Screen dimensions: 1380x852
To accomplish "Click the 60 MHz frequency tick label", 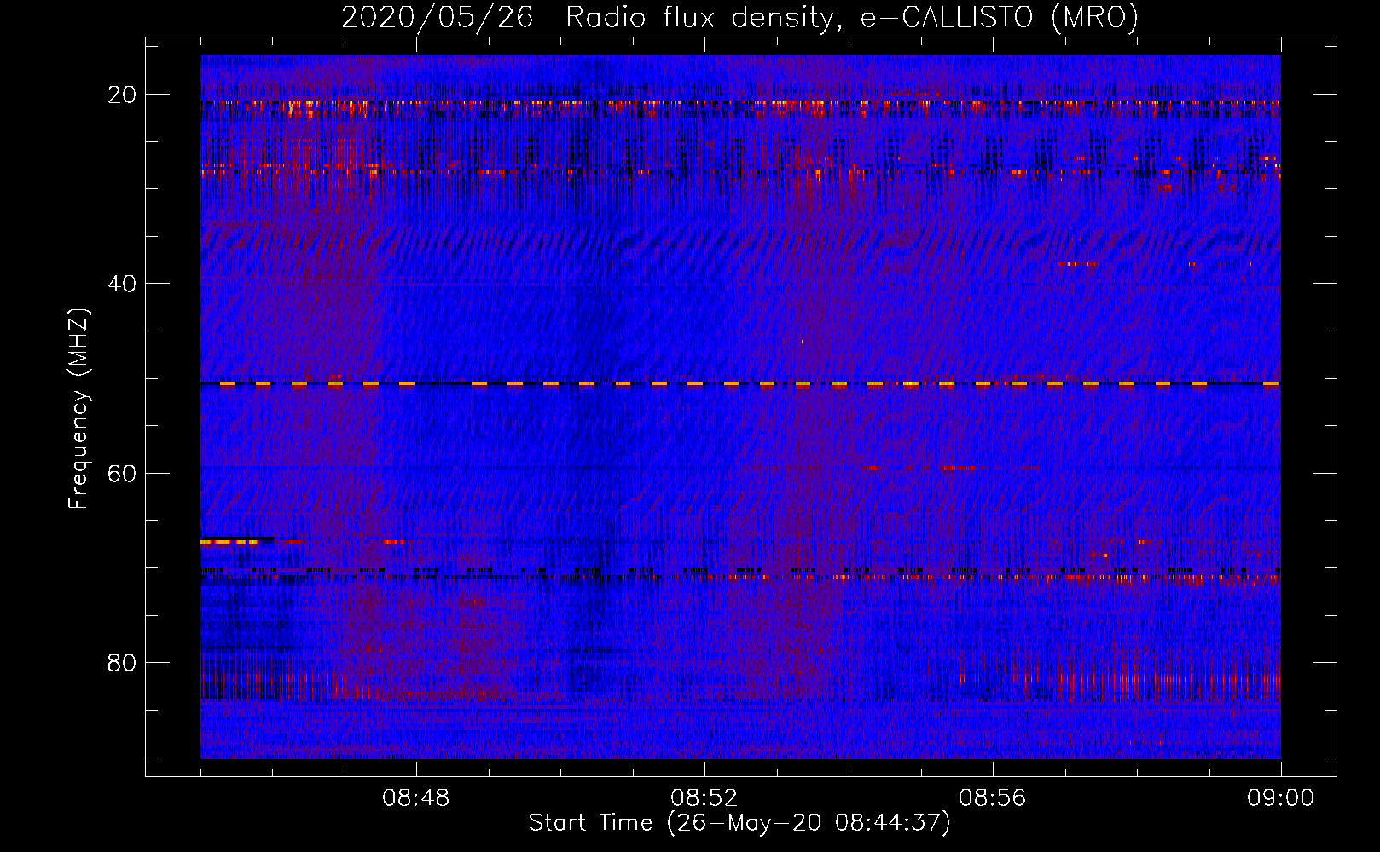I will click(122, 473).
